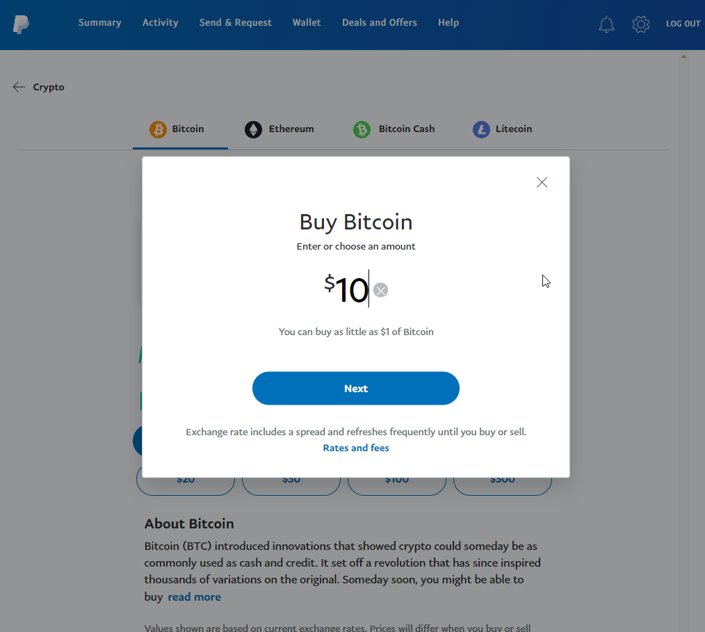Open notifications via the bell icon

[x=606, y=24]
